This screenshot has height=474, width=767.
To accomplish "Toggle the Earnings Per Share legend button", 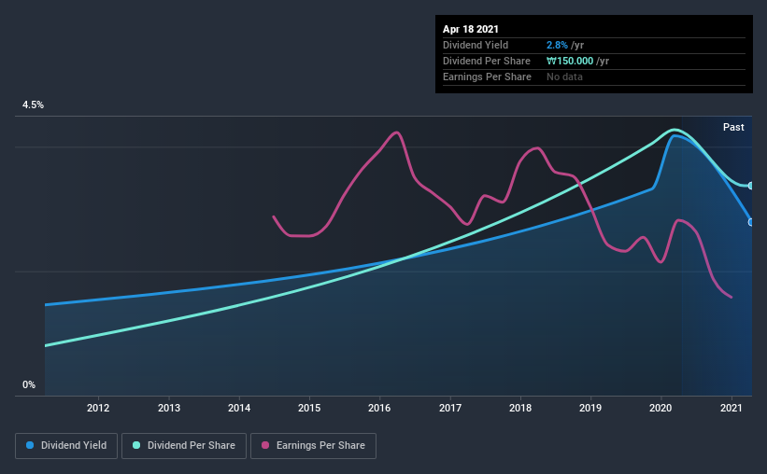I will [313, 446].
